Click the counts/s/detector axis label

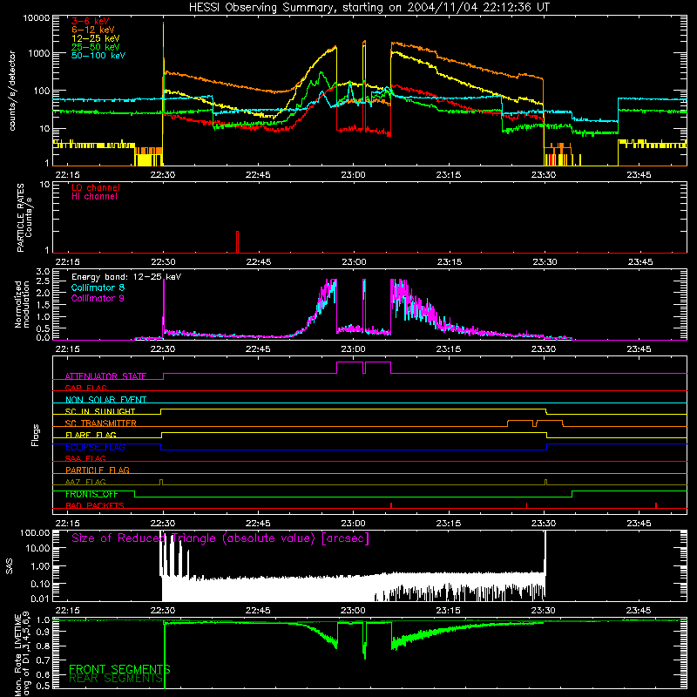tap(12, 91)
